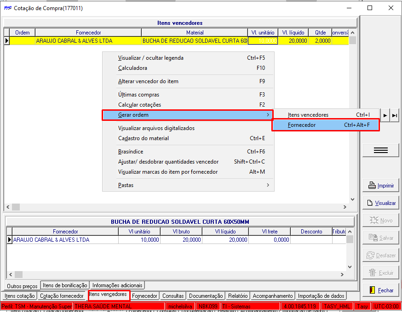Open the hamburger menu button
This screenshot has height=312, width=402.
tap(380, 150)
